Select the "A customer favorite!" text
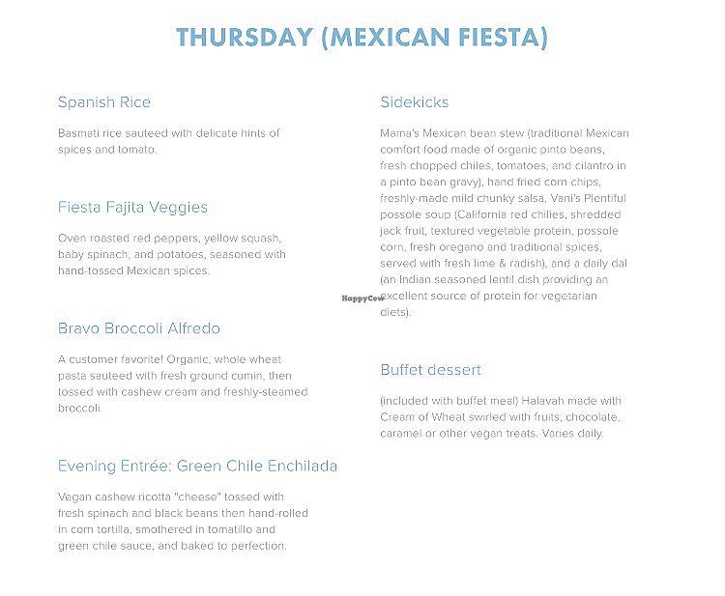 tap(110, 358)
